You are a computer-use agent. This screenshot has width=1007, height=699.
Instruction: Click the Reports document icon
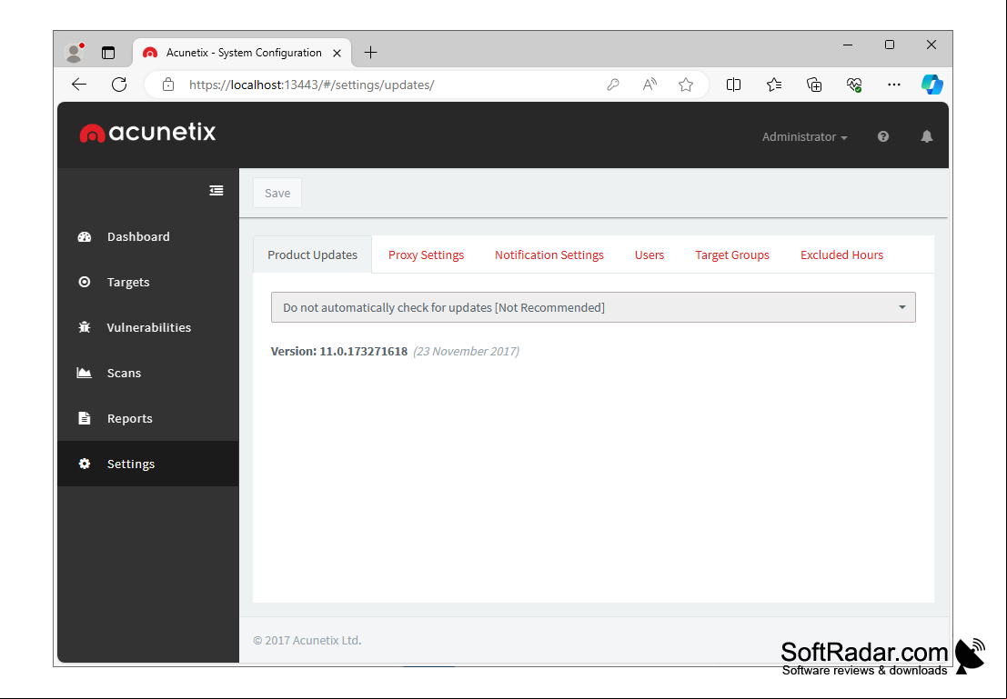(x=84, y=418)
